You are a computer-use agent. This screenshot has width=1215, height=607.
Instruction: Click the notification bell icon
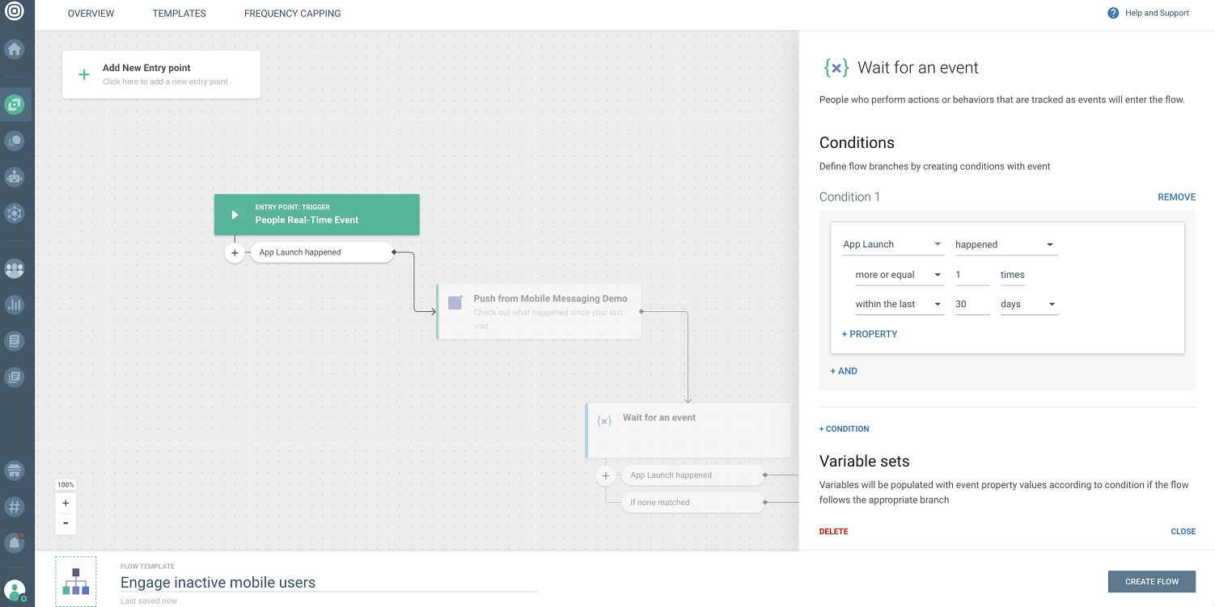click(x=15, y=542)
